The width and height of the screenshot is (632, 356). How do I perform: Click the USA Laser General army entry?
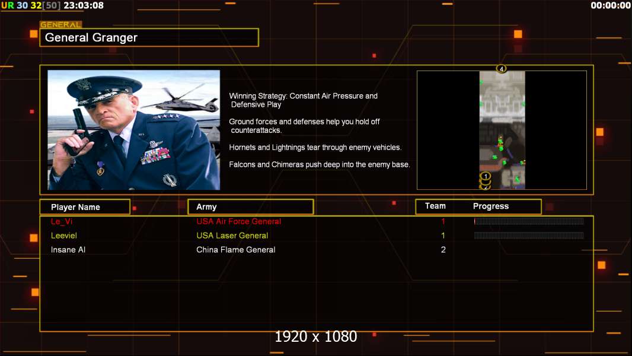pyautogui.click(x=232, y=236)
